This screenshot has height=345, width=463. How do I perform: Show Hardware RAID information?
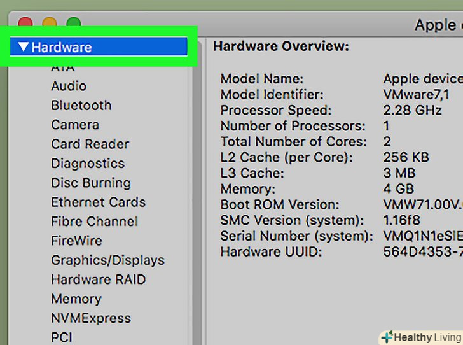click(x=98, y=279)
